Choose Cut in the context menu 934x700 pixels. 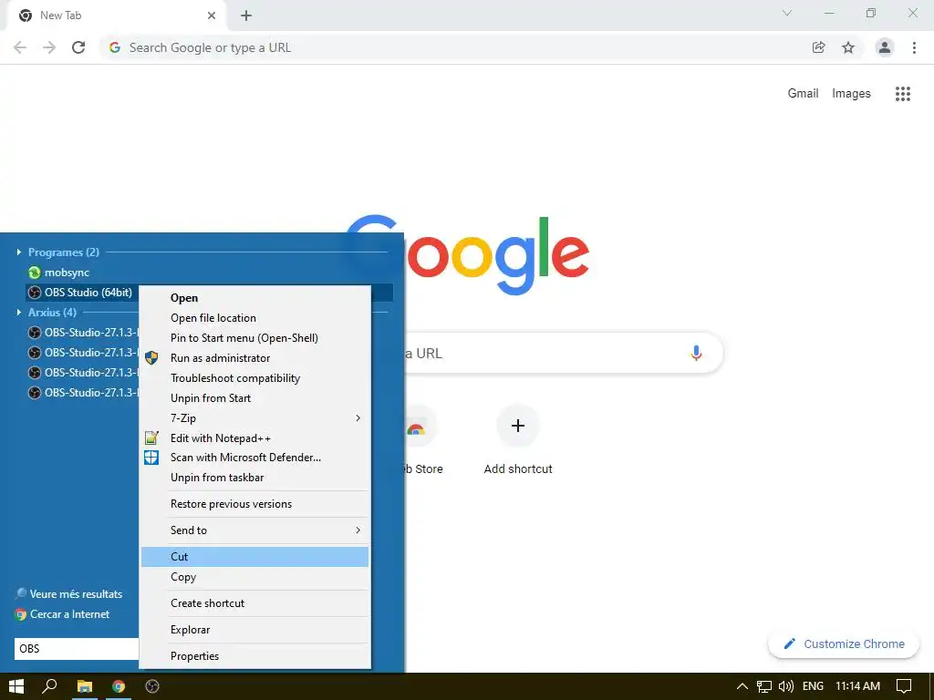pos(255,557)
